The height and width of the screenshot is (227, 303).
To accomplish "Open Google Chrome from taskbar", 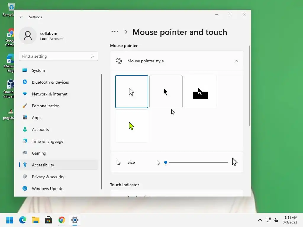I will [62, 220].
